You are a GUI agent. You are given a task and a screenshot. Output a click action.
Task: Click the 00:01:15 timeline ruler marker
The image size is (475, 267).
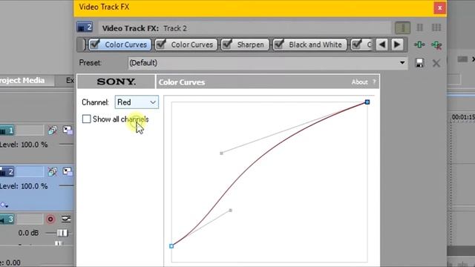[x=463, y=117]
